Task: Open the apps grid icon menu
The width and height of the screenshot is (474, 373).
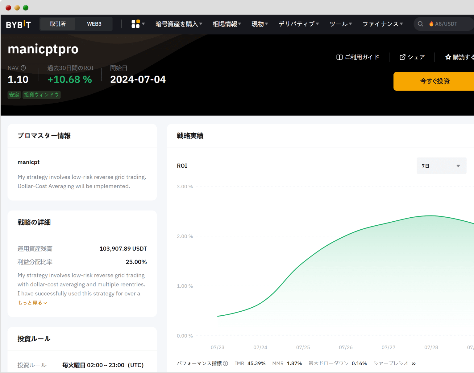Action: 135,24
